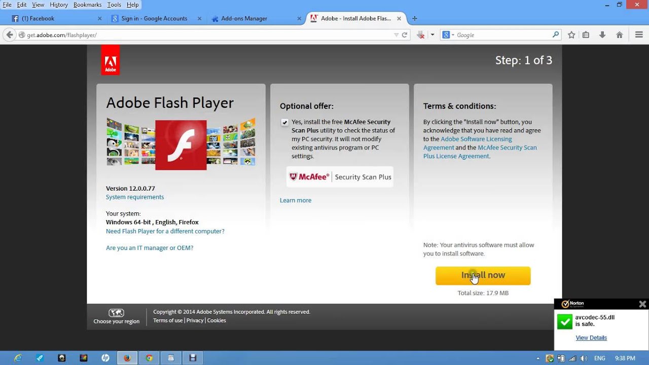Open the History menu
Screen dimensions: 649x365
click(x=59, y=5)
